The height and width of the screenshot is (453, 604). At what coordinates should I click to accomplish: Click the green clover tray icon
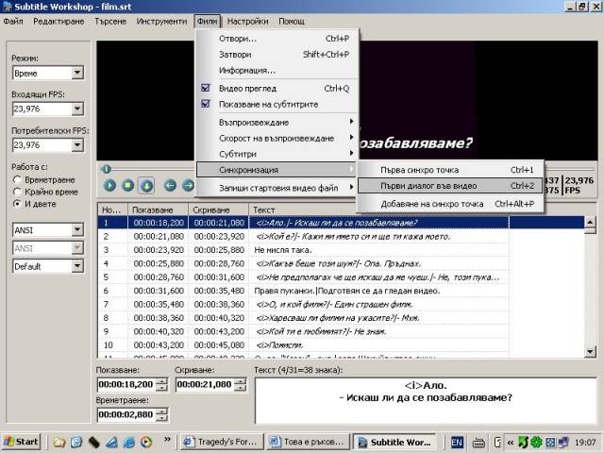tap(536, 442)
